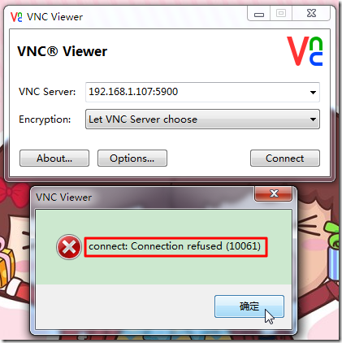Image resolution: width=342 pixels, height=343 pixels.
Task: Click the small VNC icon in title bar
Action: pyautogui.click(x=16, y=17)
